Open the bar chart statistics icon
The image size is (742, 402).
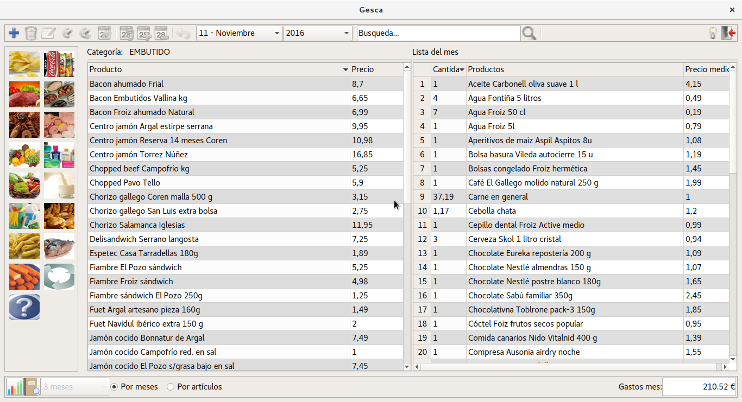click(14, 387)
